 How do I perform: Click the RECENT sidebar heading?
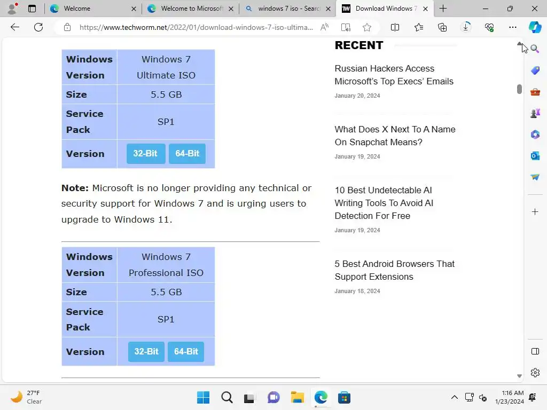tap(359, 45)
